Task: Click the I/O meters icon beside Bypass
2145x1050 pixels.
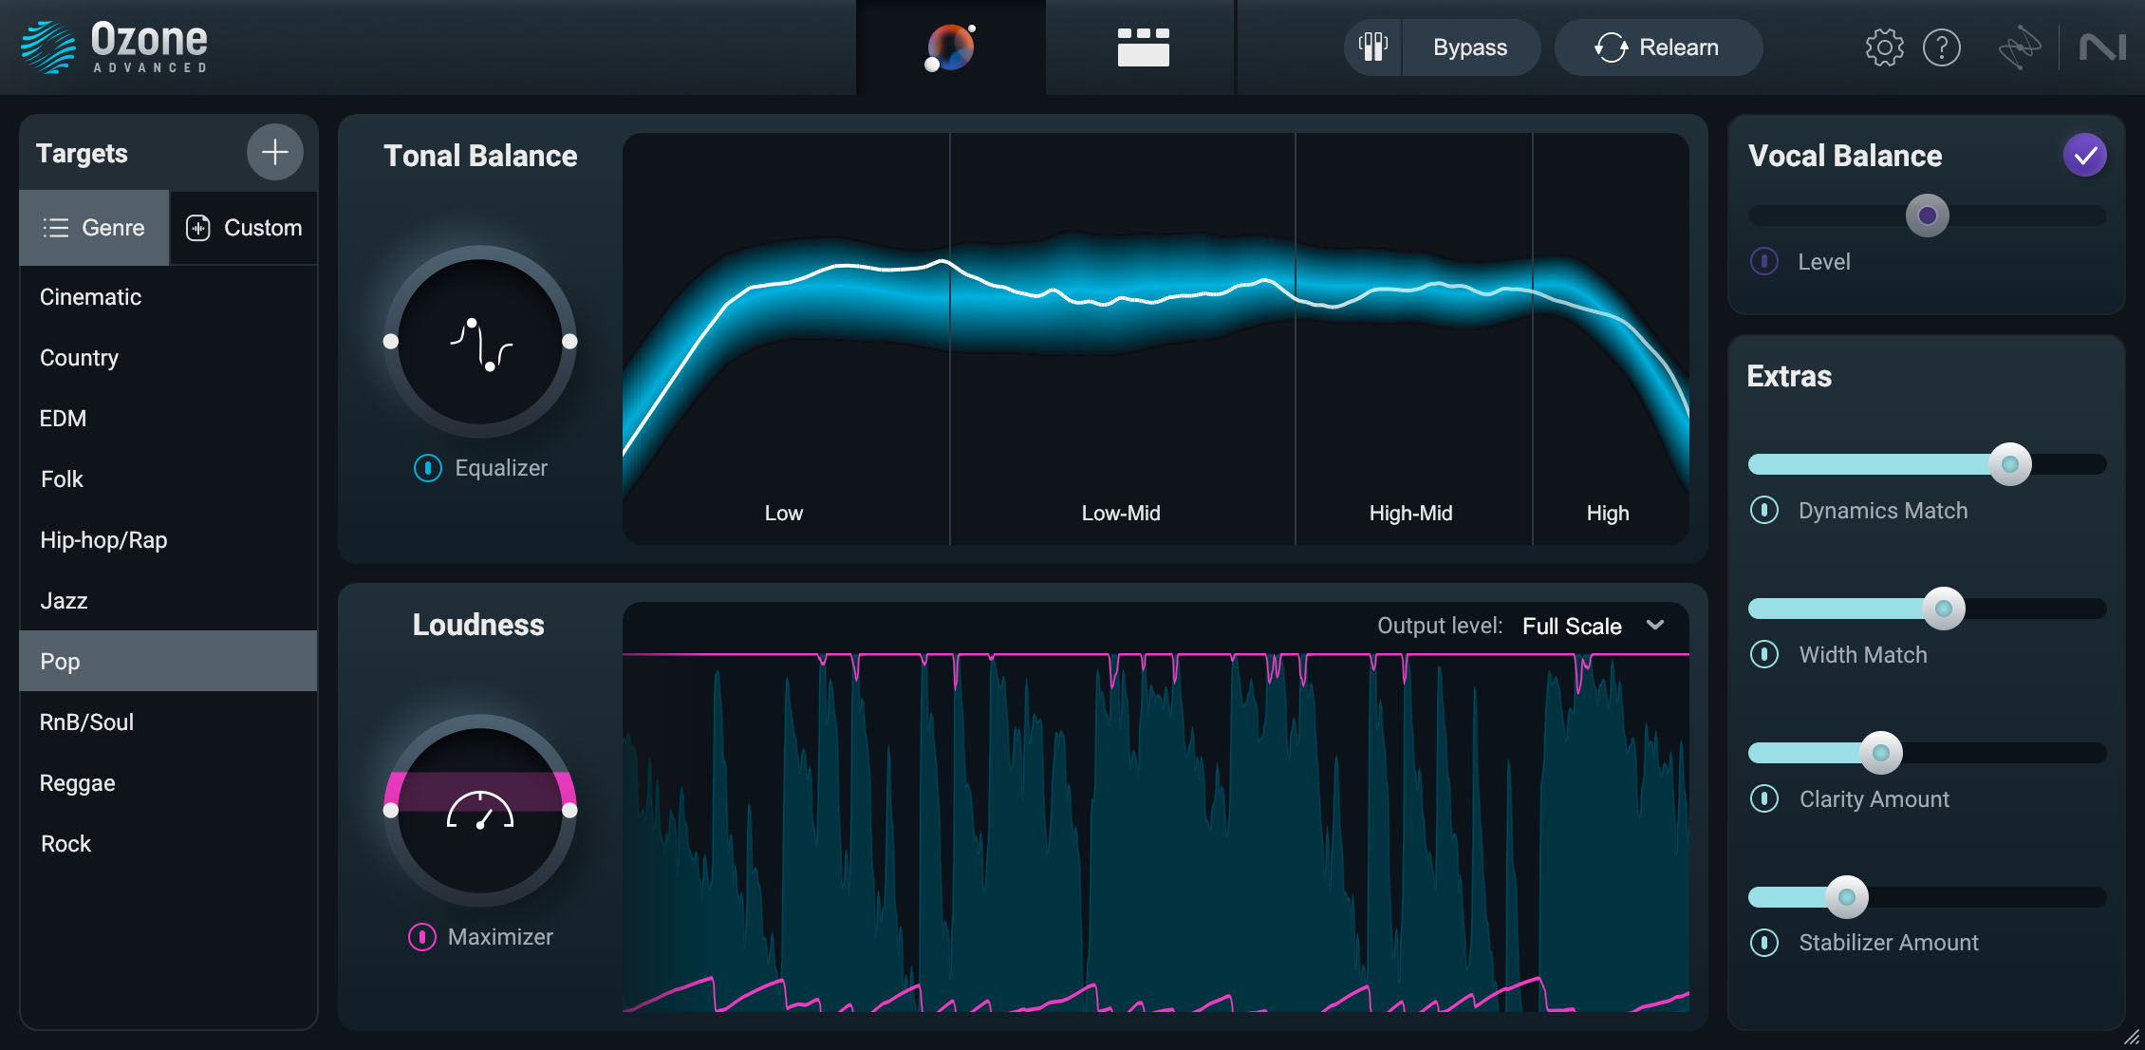Action: [x=1371, y=47]
